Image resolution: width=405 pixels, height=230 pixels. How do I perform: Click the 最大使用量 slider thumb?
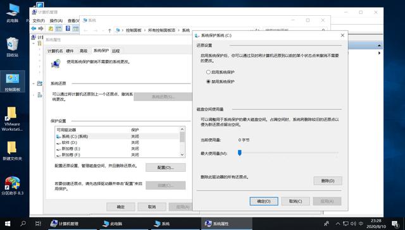239,153
